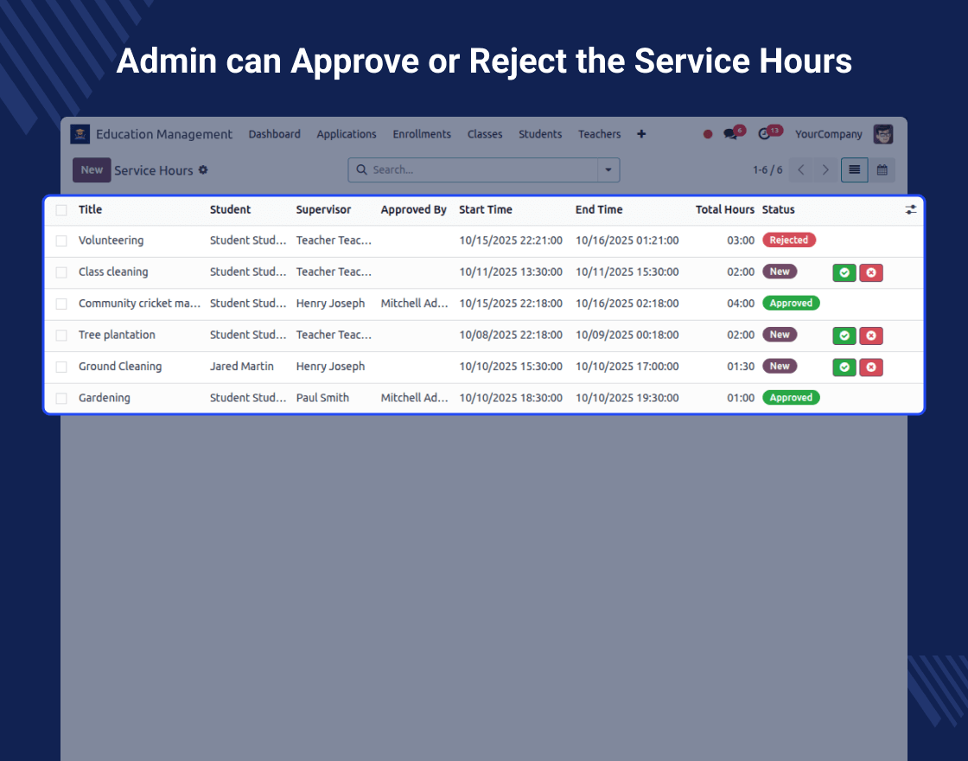
Task: Click the 1-6 / 6 pager counter
Action: pyautogui.click(x=767, y=169)
